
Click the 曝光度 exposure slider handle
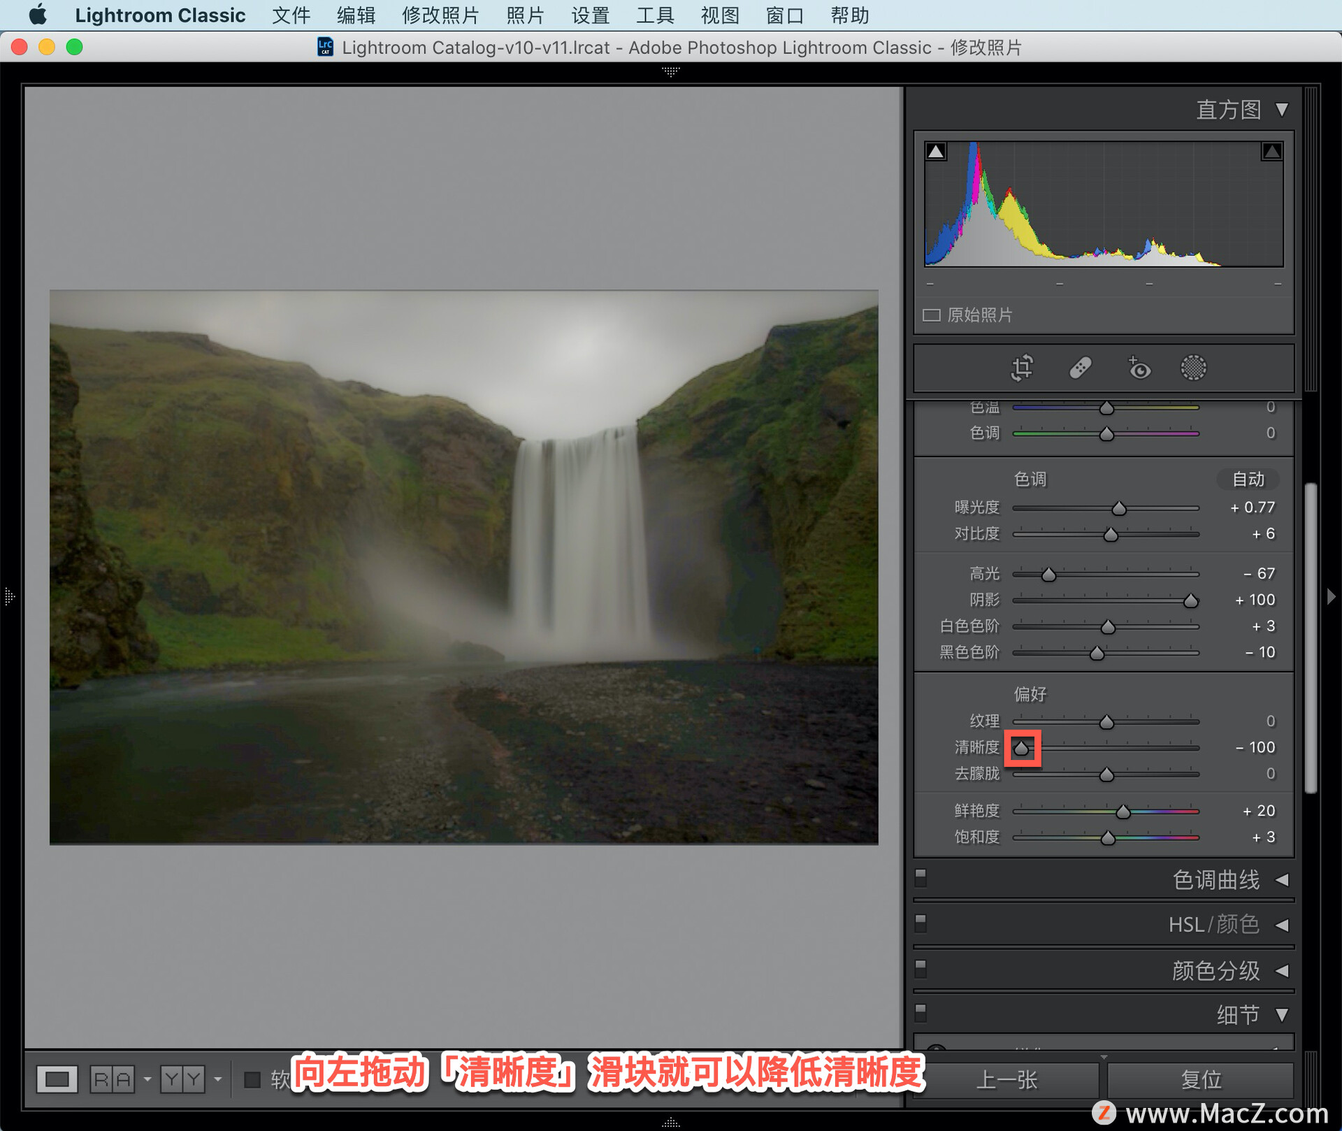(1119, 508)
